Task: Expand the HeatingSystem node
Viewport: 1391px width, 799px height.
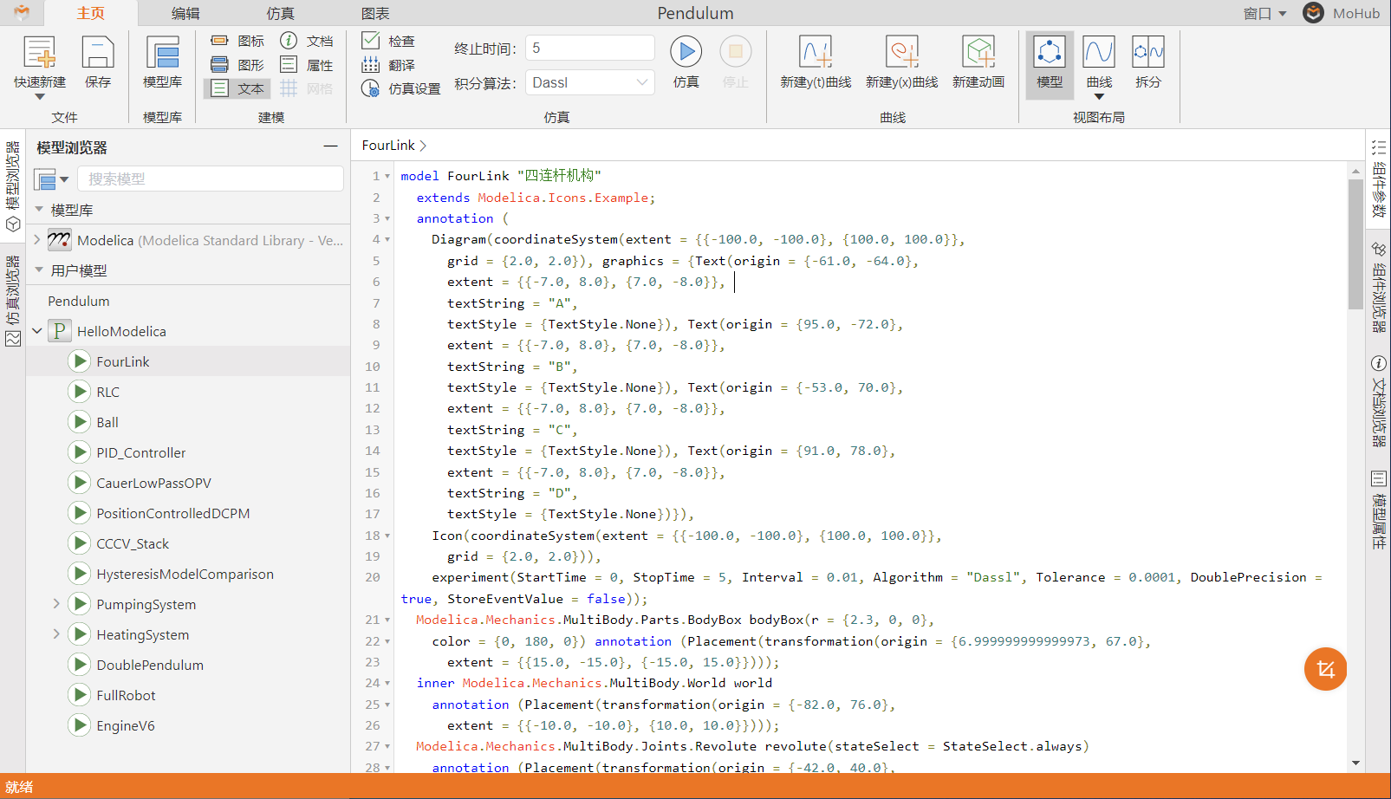Action: click(x=56, y=634)
